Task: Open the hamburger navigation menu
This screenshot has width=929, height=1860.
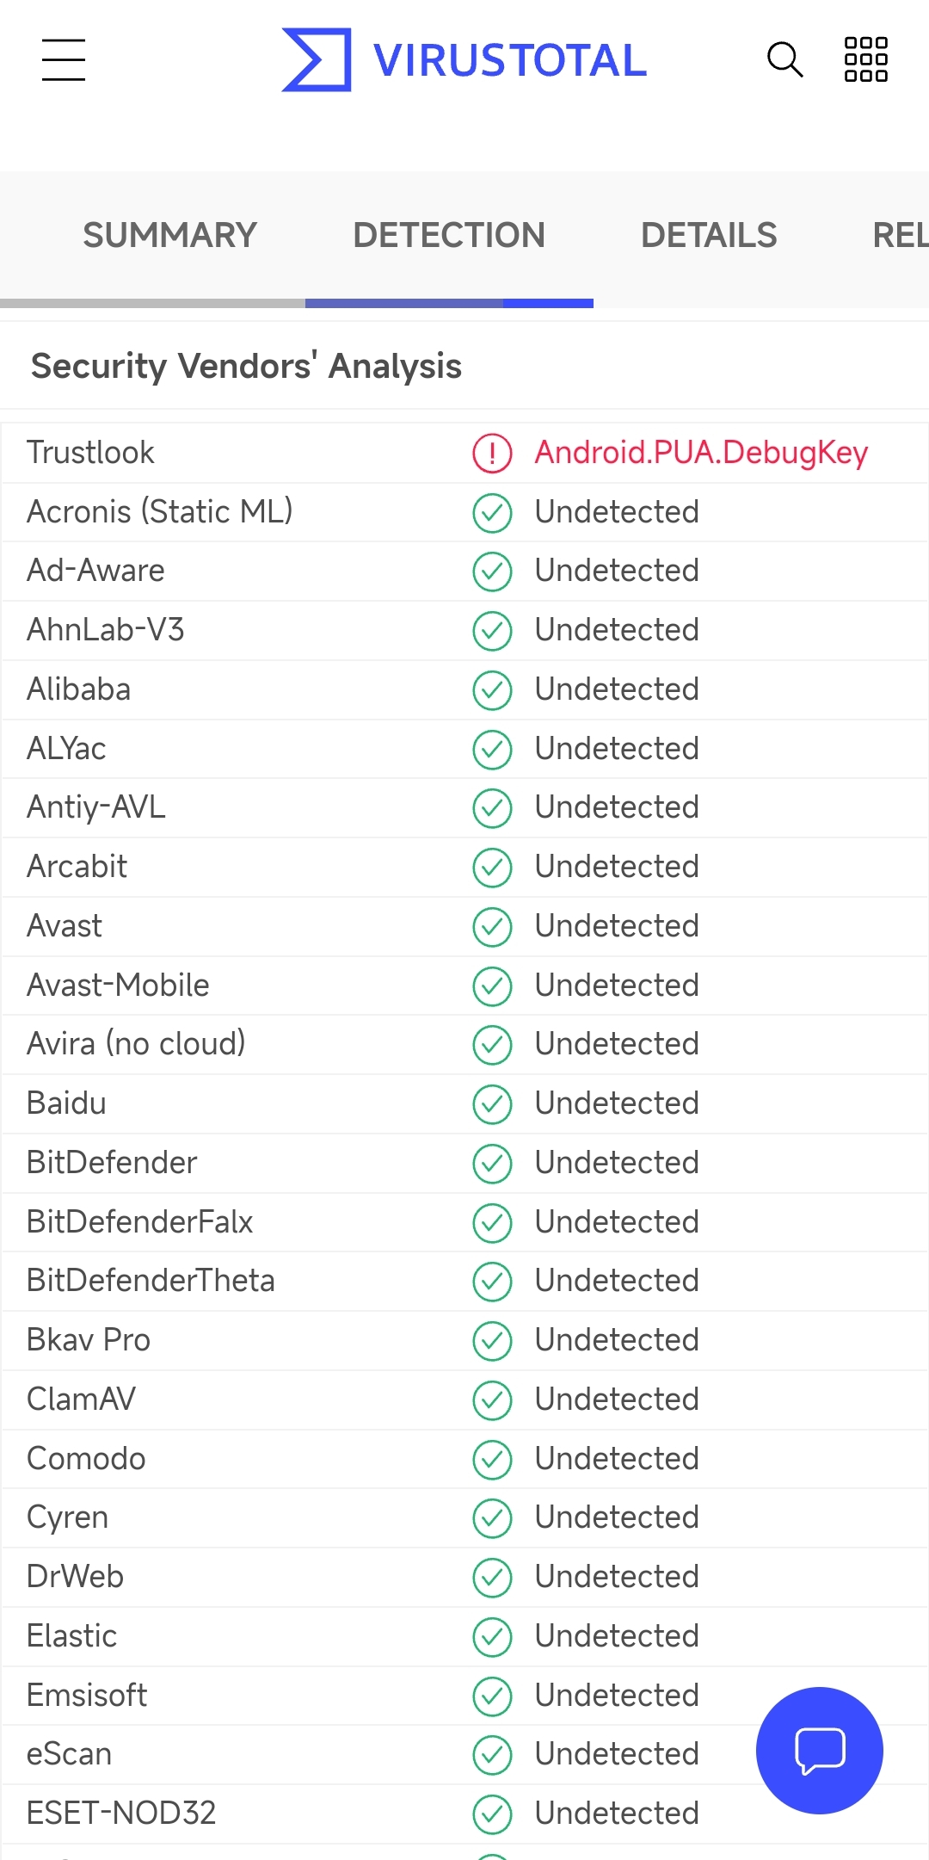Action: (64, 59)
